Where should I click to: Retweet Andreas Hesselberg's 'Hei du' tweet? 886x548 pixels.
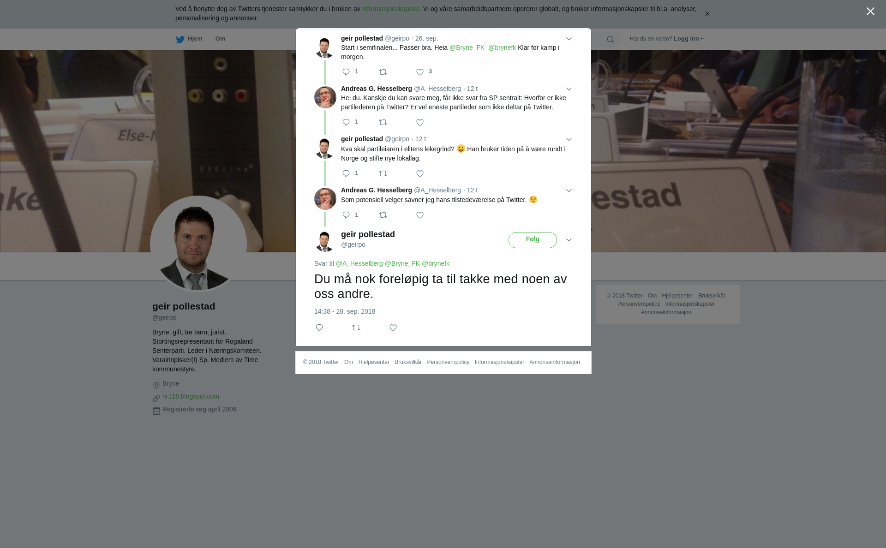coord(383,122)
